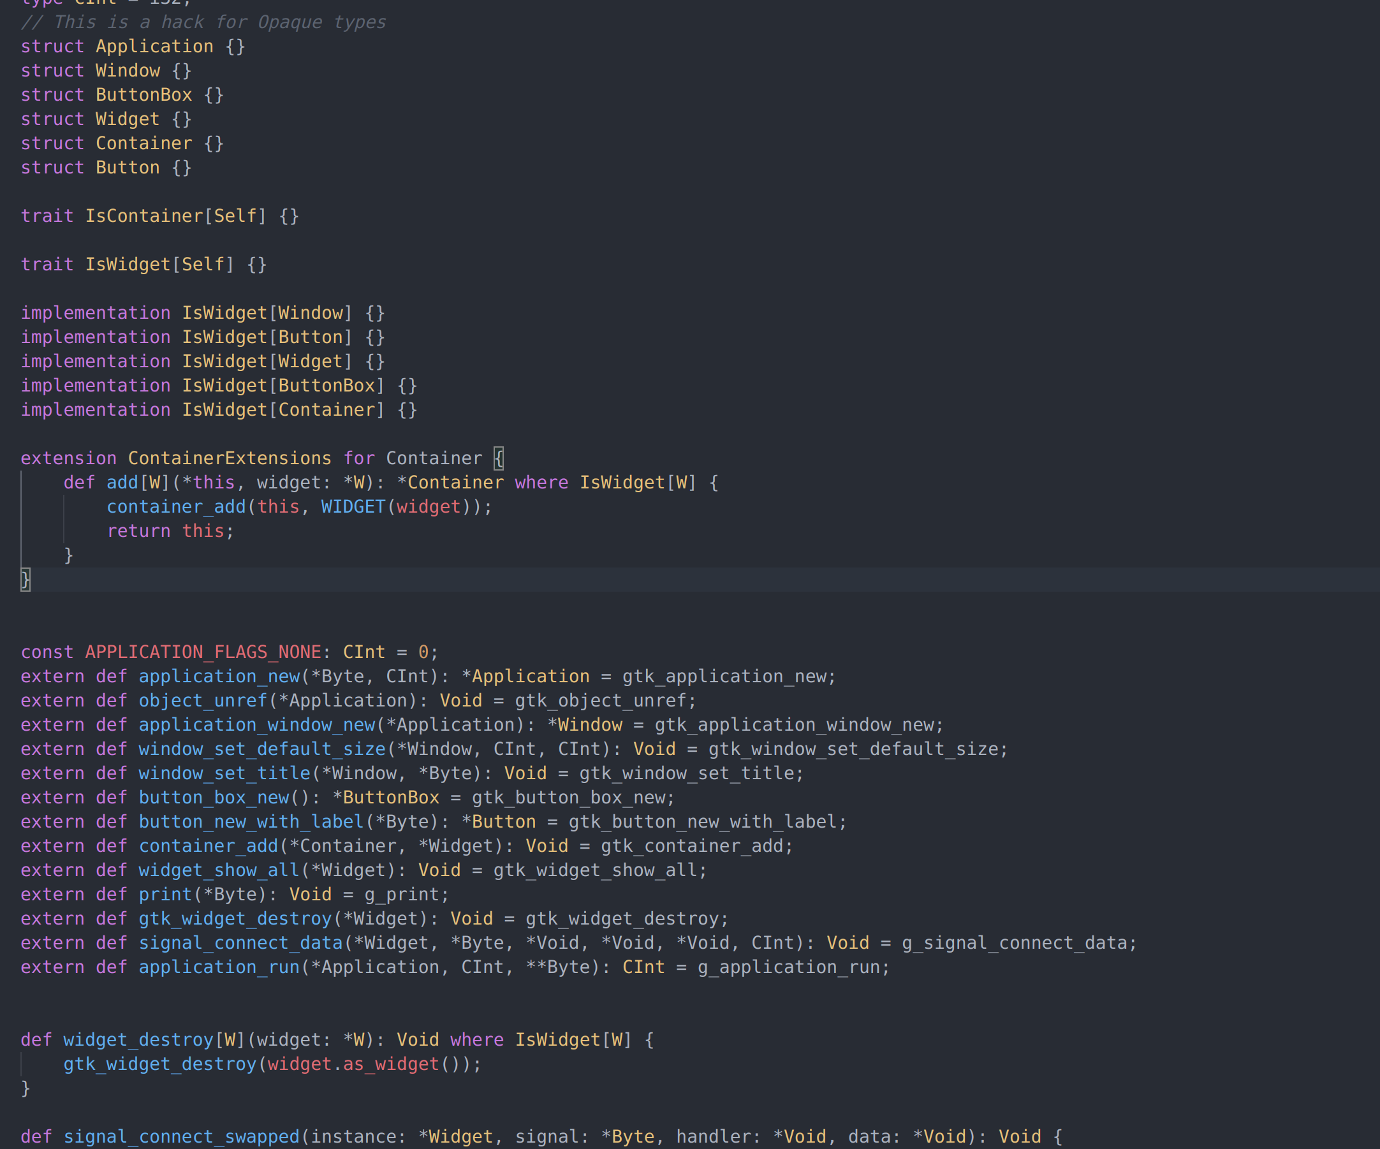Viewport: 1380px width, 1149px height.
Task: Click the APPLICATION_FLAGS_NONE constant
Action: tap(203, 652)
